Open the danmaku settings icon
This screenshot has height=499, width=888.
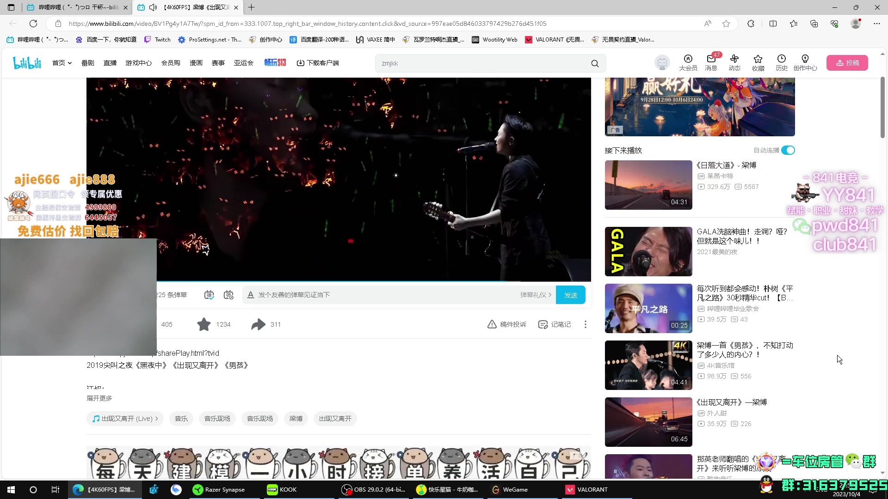[228, 295]
